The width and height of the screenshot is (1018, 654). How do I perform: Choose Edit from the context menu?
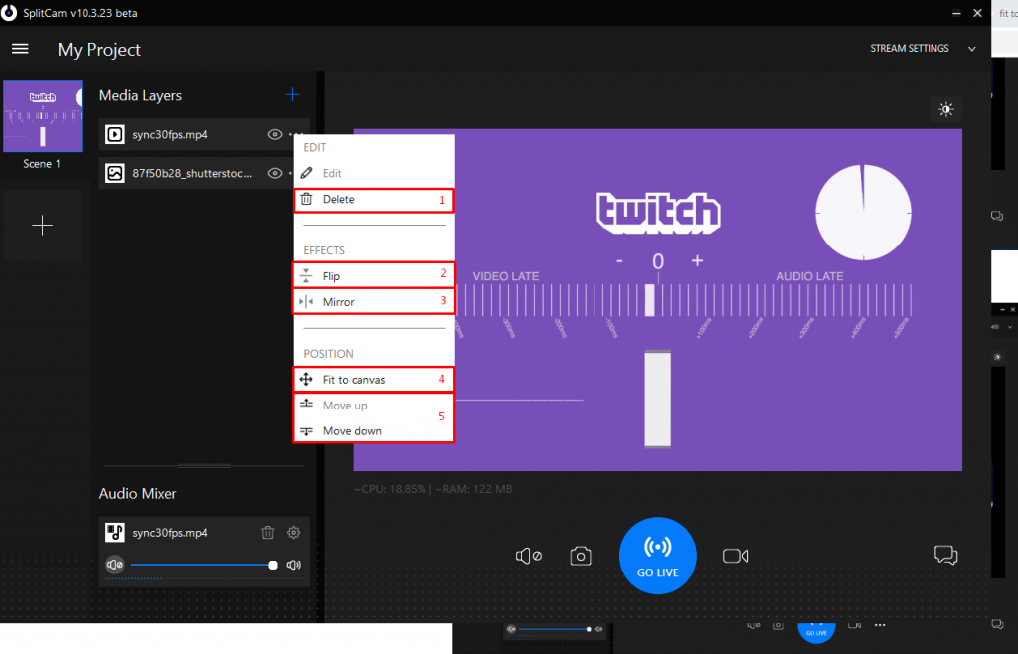tap(374, 173)
